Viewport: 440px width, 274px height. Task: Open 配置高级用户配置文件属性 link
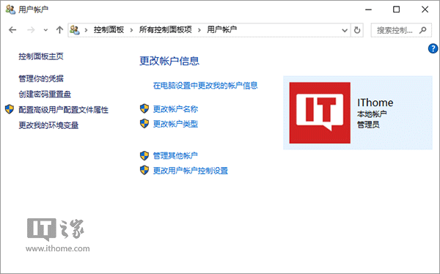point(64,110)
